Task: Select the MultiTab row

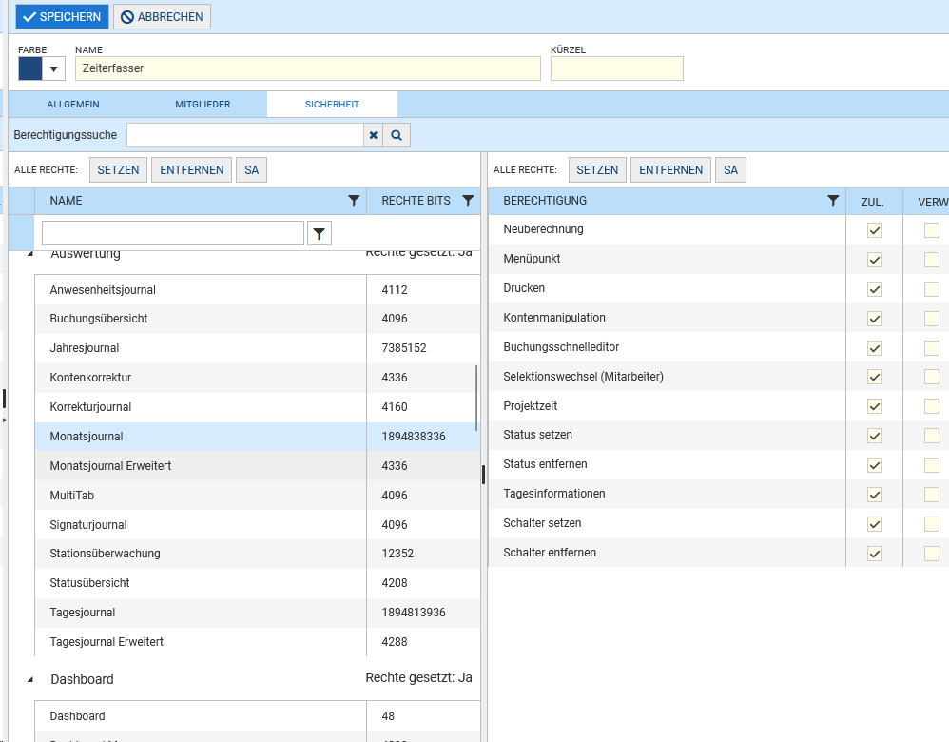Action: tap(258, 496)
